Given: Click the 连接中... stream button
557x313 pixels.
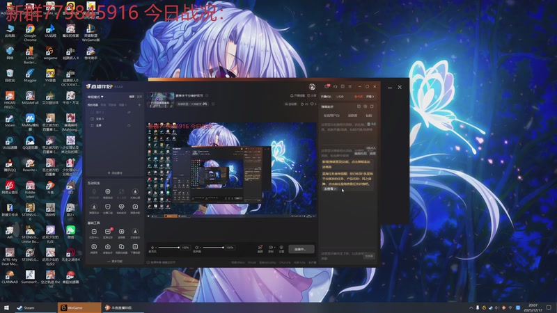Looking at the screenshot, I should (x=301, y=249).
